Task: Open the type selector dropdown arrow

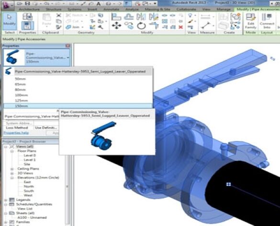Action: pyautogui.click(x=68, y=58)
